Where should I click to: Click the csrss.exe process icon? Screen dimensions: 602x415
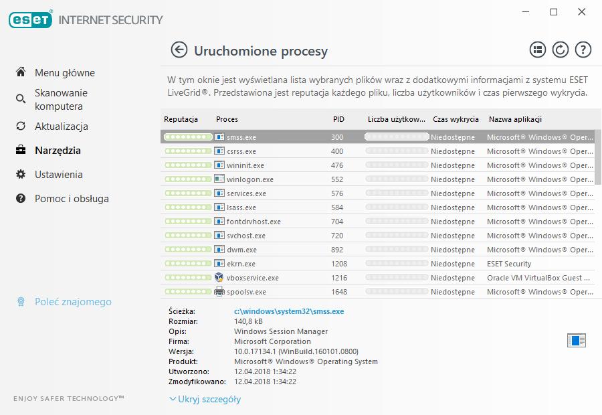pos(219,151)
